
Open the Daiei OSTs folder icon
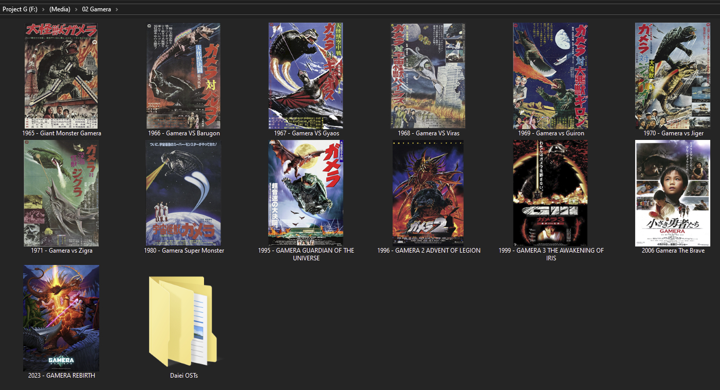(183, 321)
